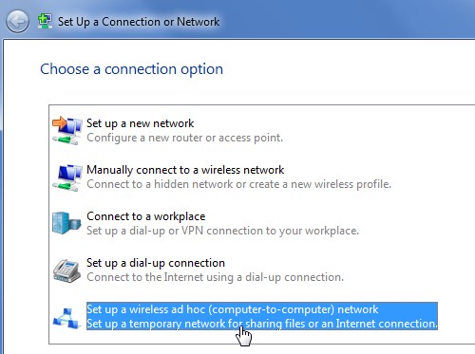Go back using the round arrow button
This screenshot has height=354, width=475.
[17, 21]
